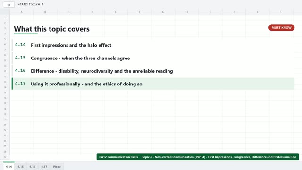Switch to the 4.15 sheet tab

pyautogui.click(x=20, y=167)
